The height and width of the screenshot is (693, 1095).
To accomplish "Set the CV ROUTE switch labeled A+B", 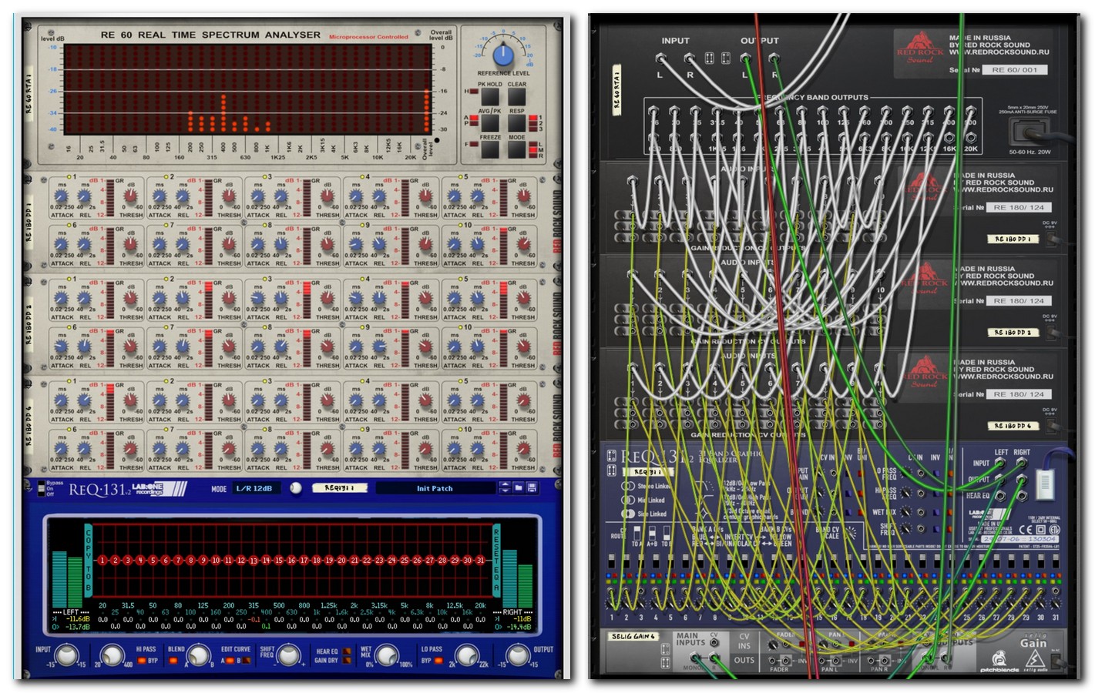I will pos(651,533).
